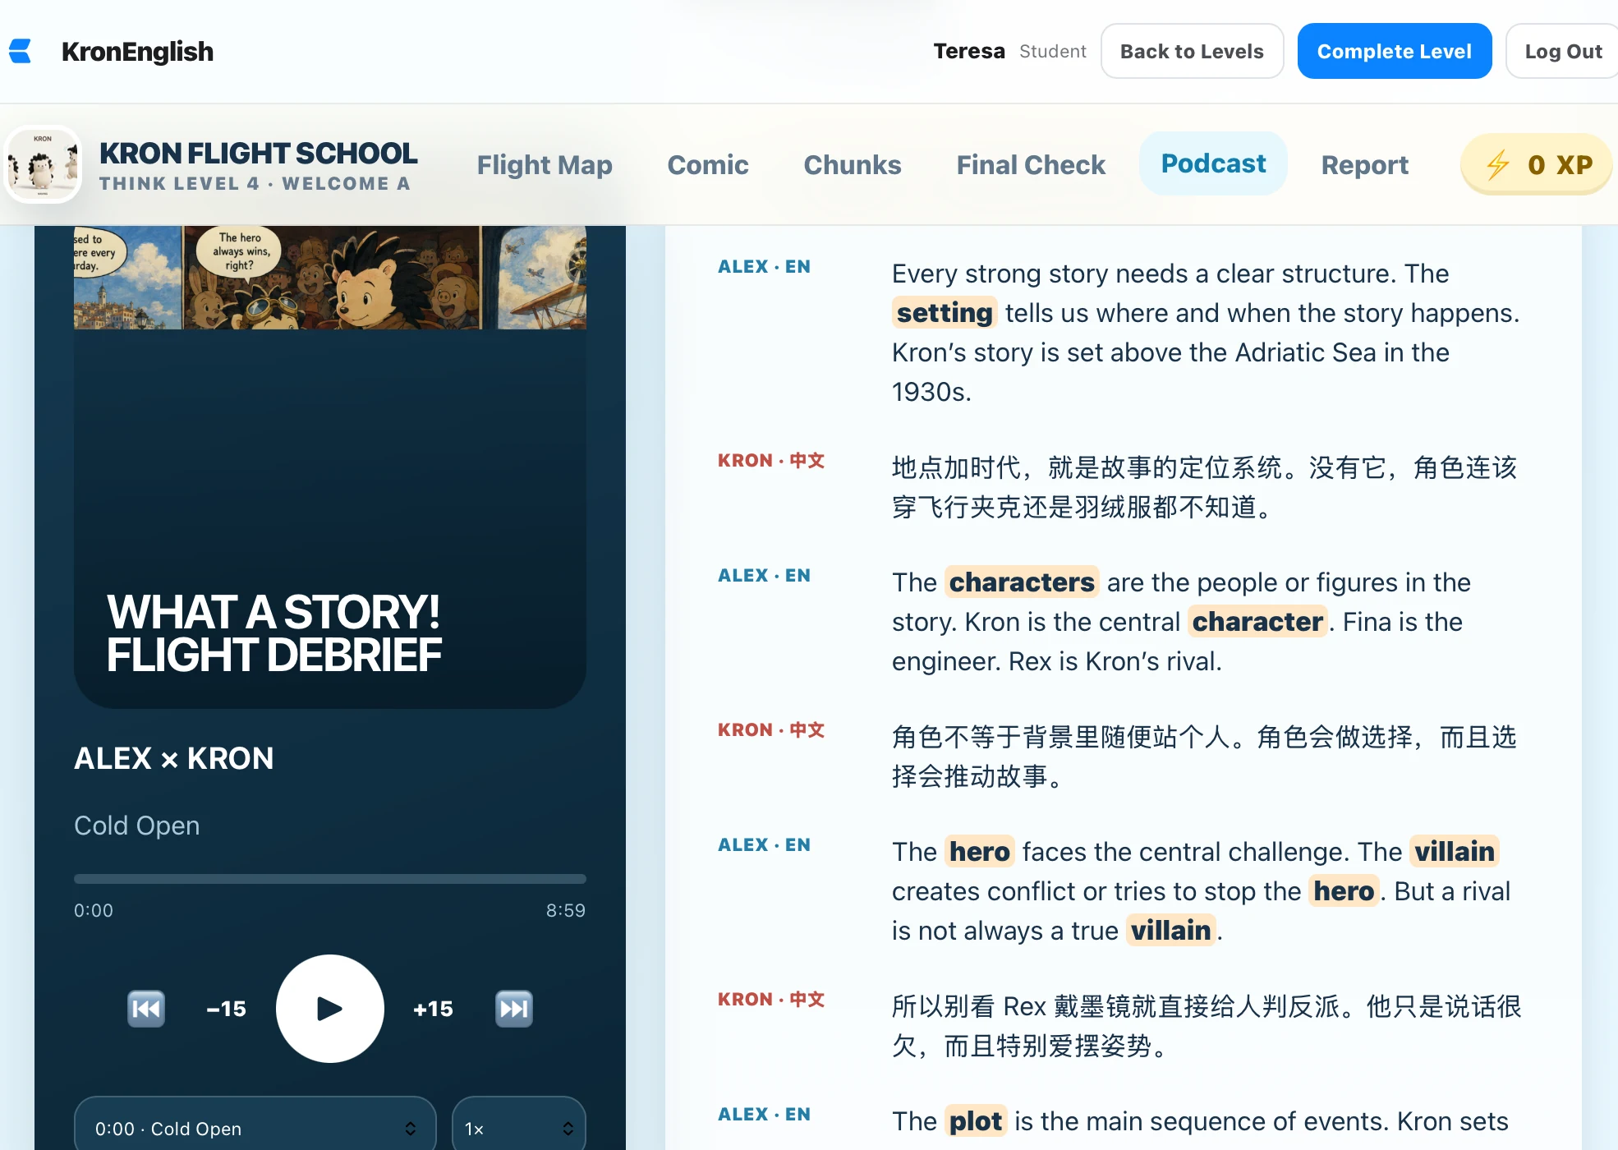View the Report tab
The width and height of the screenshot is (1618, 1150).
click(1365, 164)
